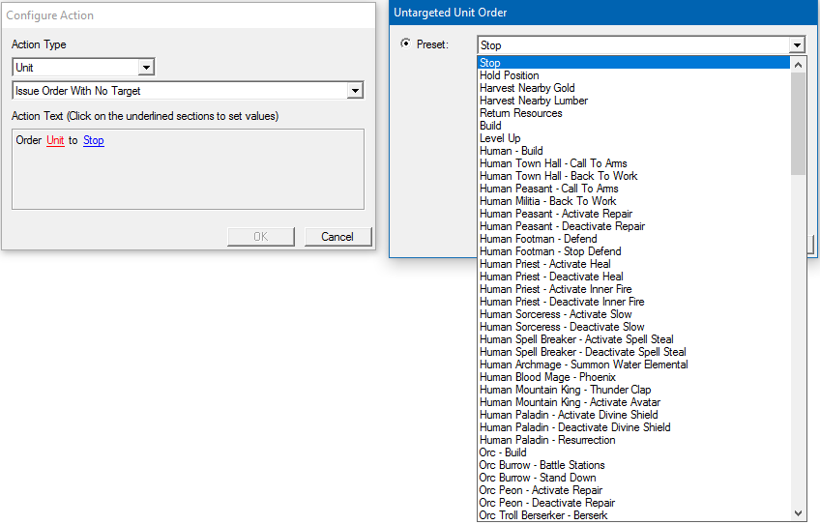Select Human Sorceress - Deactivate Slow
The height and width of the screenshot is (525, 820).
click(x=633, y=326)
